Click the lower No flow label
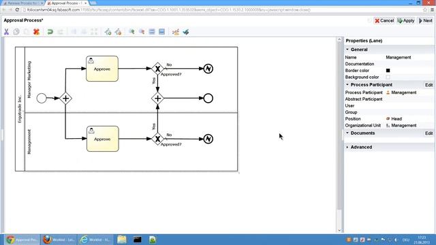 169,135
